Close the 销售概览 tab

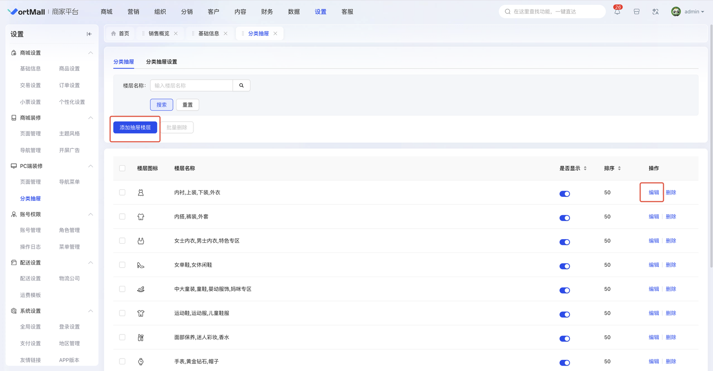coord(176,33)
